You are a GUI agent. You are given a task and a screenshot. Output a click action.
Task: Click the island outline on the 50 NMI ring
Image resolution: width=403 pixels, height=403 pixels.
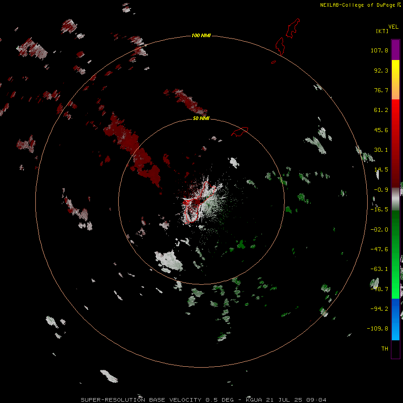tap(240, 132)
